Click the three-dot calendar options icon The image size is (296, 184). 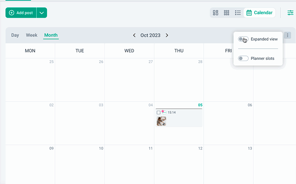288,35
